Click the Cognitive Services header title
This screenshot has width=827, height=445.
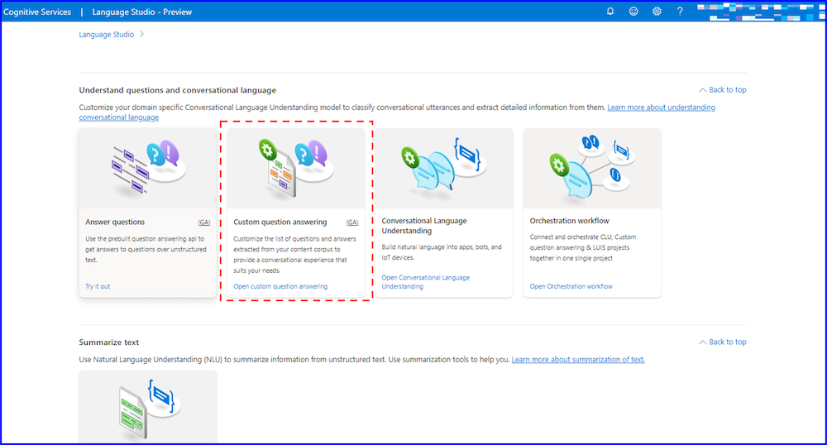[x=37, y=12]
